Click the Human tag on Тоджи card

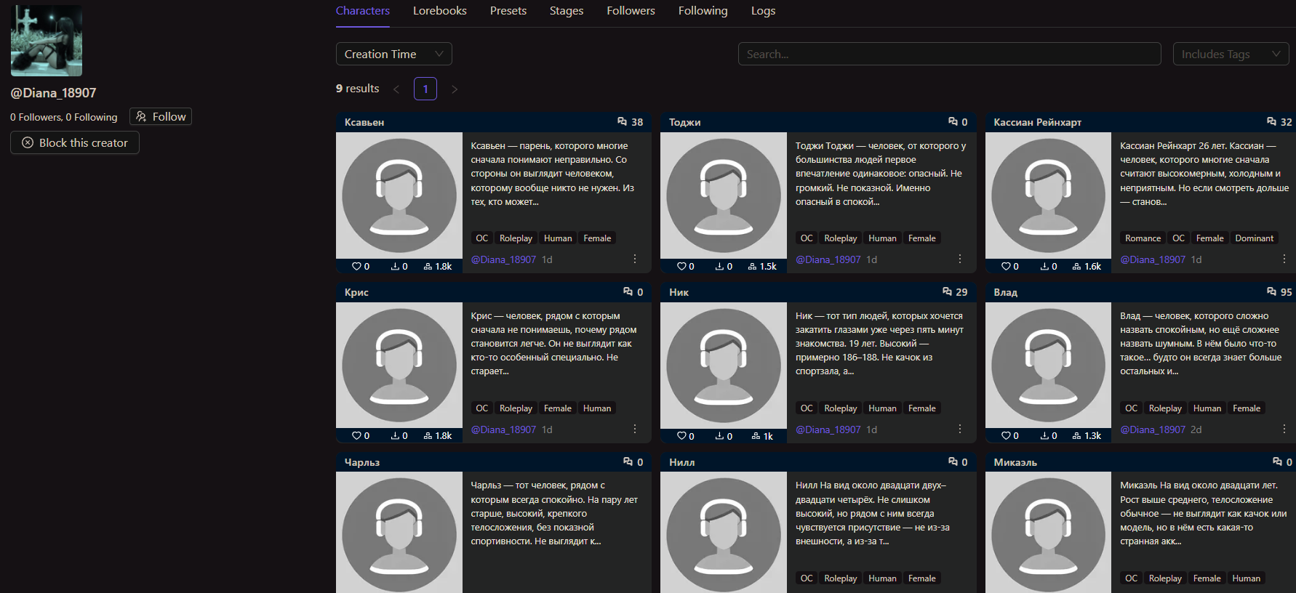coord(882,238)
